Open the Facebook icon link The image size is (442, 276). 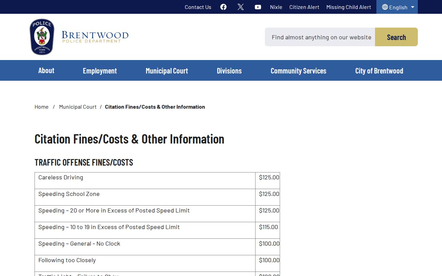tap(223, 7)
